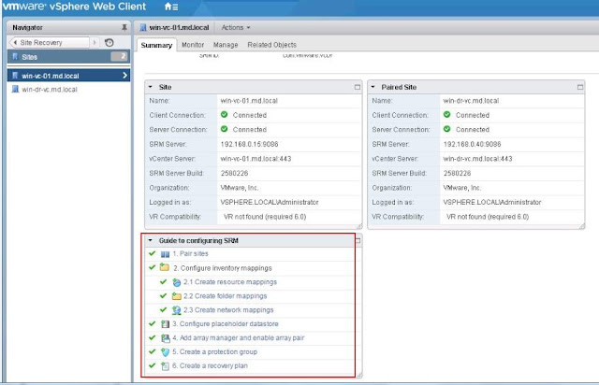
Task: Click the Sites count badge
Action: click(119, 56)
